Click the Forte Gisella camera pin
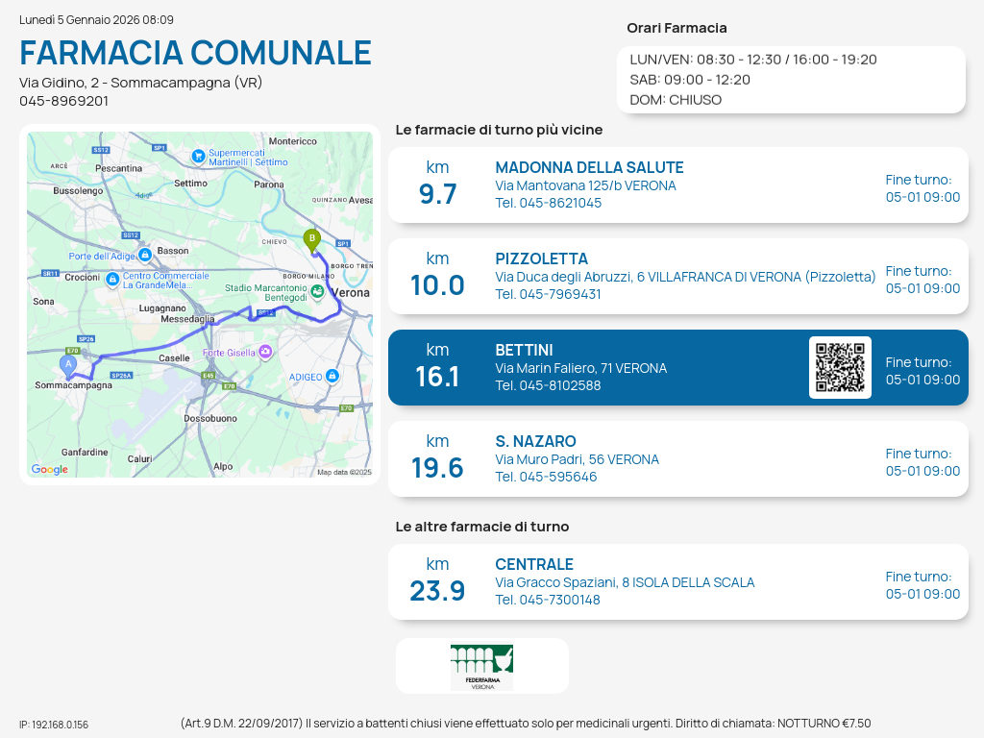 point(266,353)
